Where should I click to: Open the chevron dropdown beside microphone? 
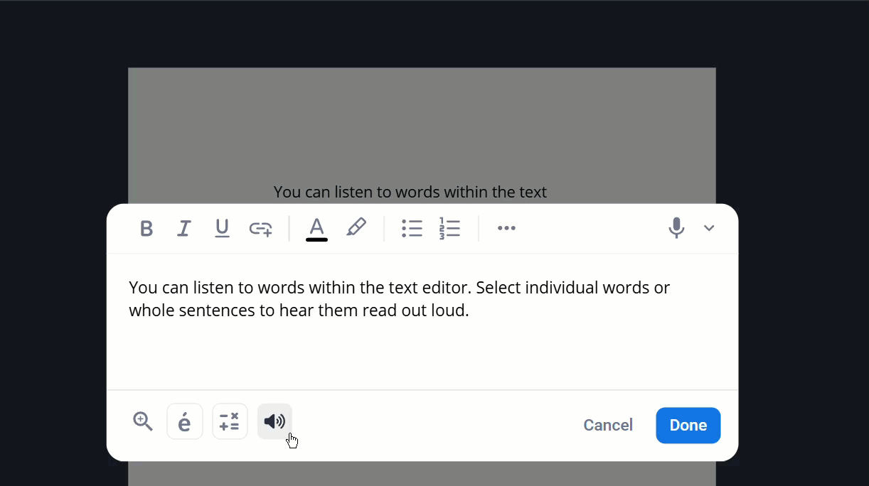(x=709, y=228)
